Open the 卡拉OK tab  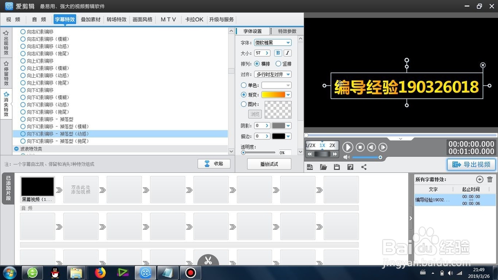(x=194, y=19)
